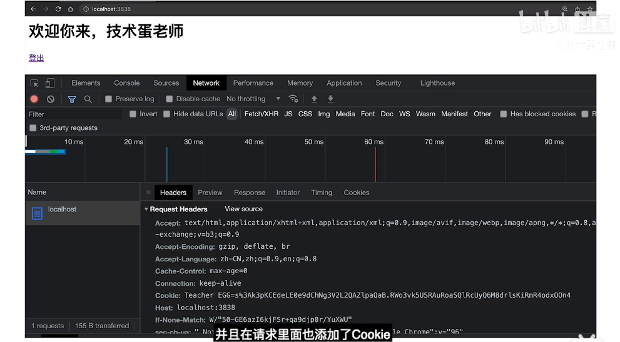Share this page via share icon
Image resolution: width=620 pixels, height=342 pixels.
tap(577, 9)
